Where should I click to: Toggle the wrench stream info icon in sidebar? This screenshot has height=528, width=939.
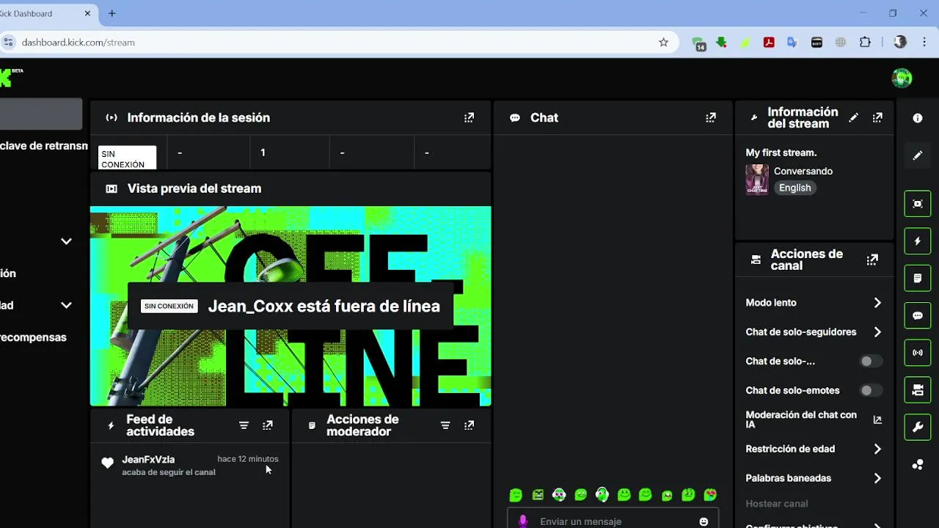point(918,428)
